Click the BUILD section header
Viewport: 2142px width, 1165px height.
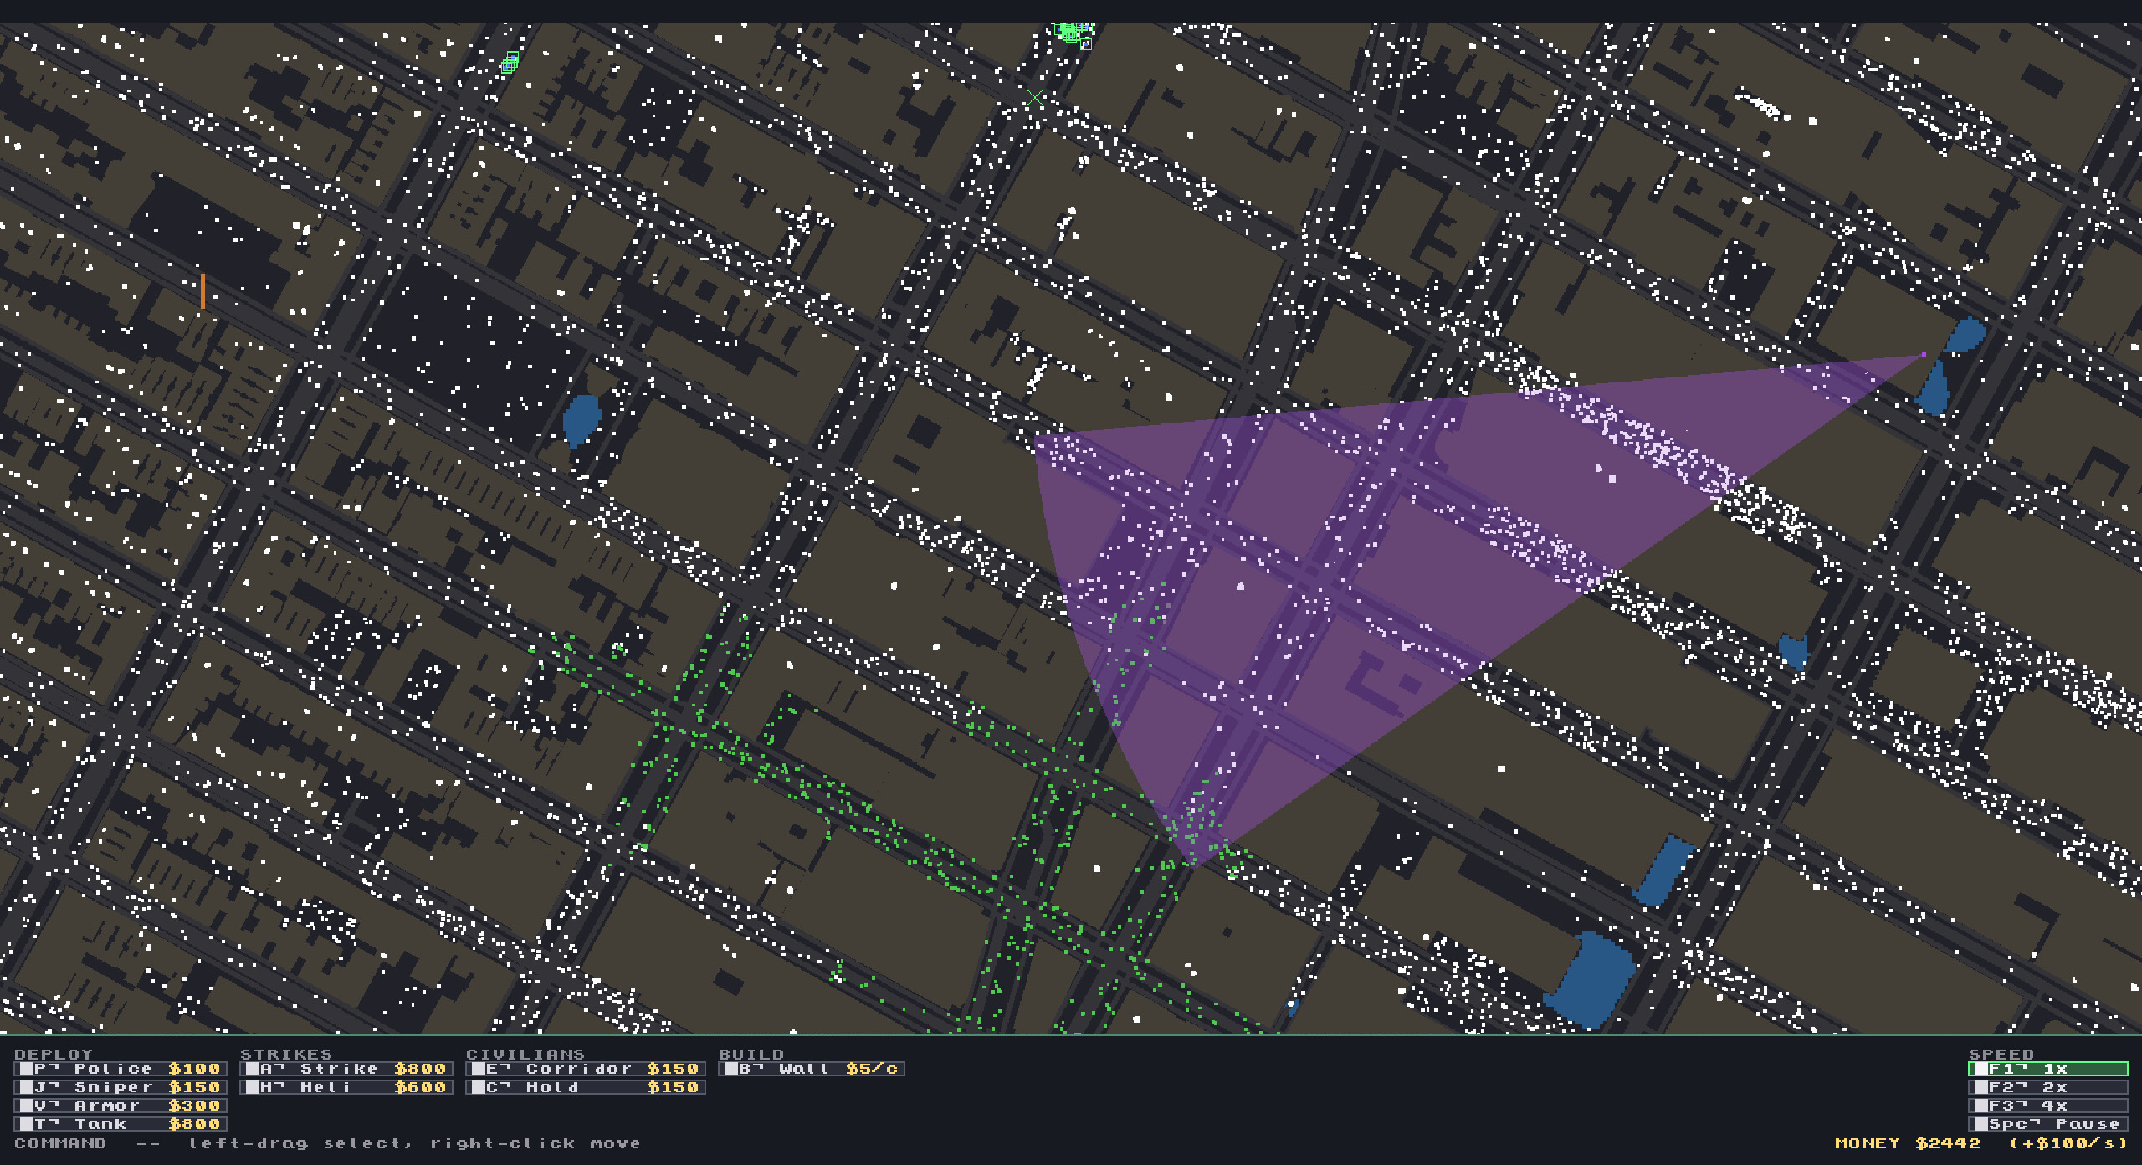click(751, 1054)
